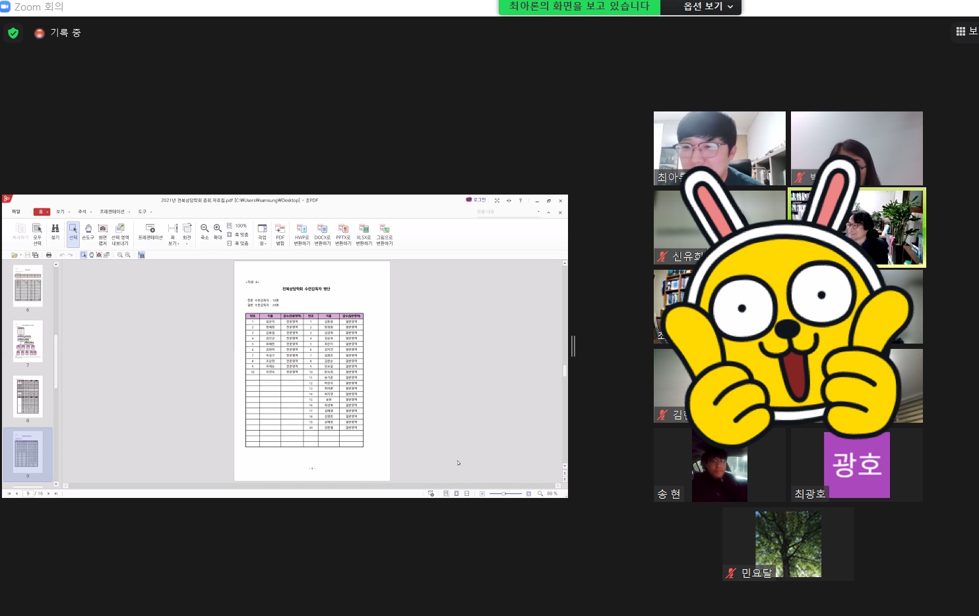
Task: Expand the 옵션 보기 dropdown
Action: coord(708,7)
